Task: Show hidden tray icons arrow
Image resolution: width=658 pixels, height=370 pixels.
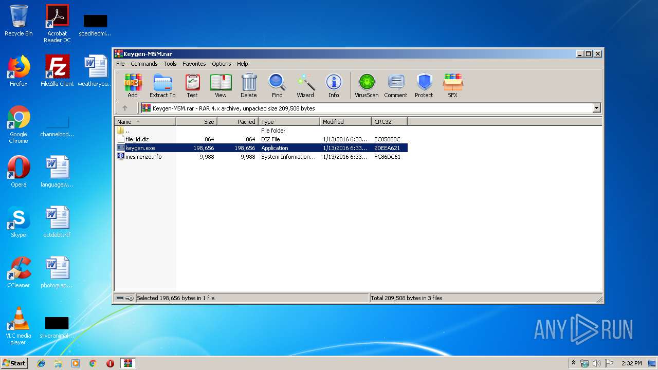Action: pos(574,363)
